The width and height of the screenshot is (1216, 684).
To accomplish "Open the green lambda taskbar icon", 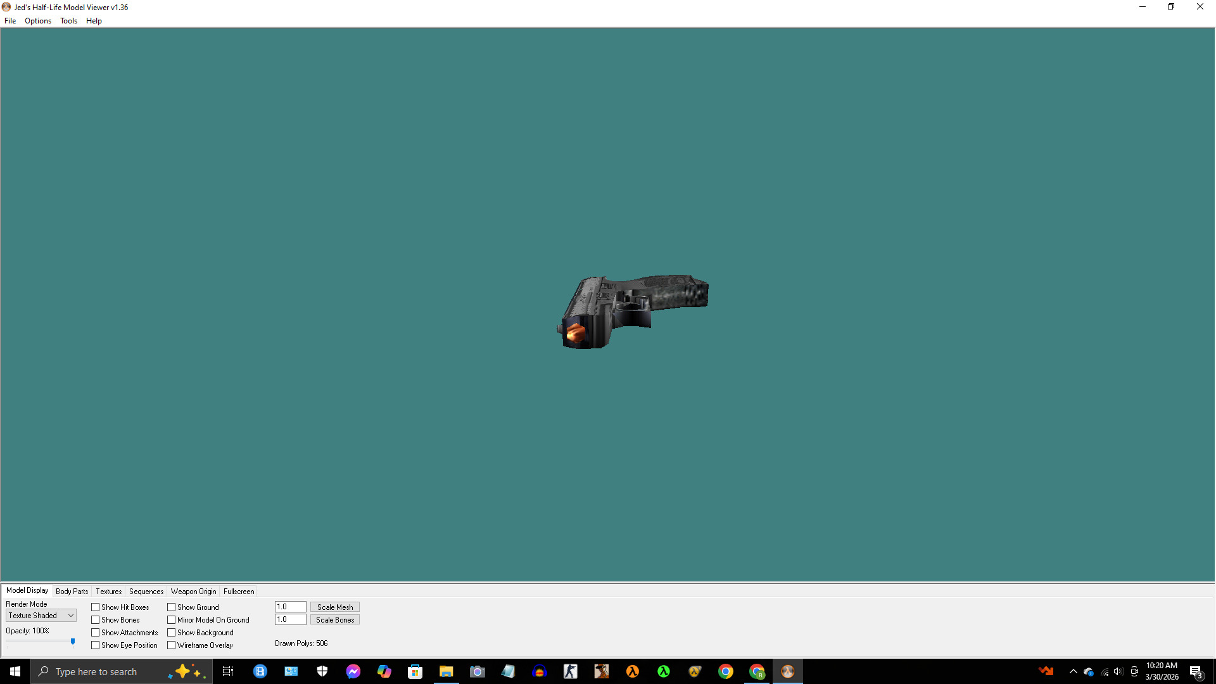I will tap(663, 671).
